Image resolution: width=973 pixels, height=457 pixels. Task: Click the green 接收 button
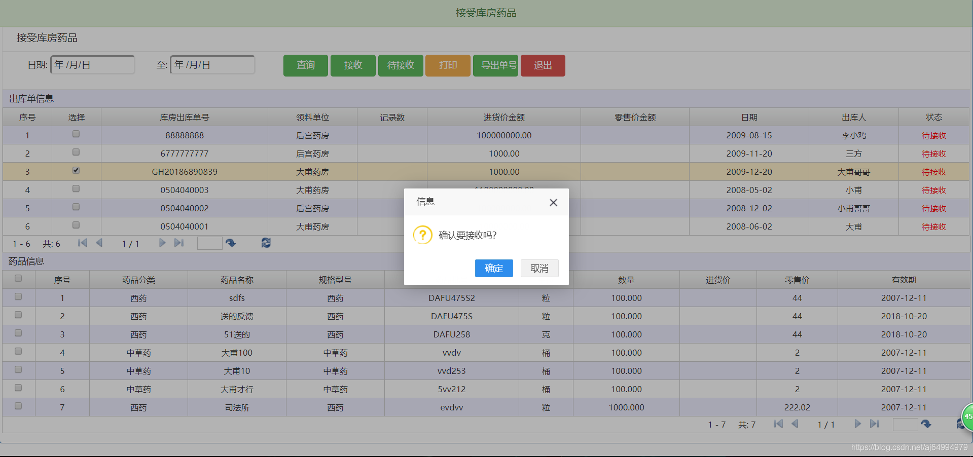tap(353, 65)
